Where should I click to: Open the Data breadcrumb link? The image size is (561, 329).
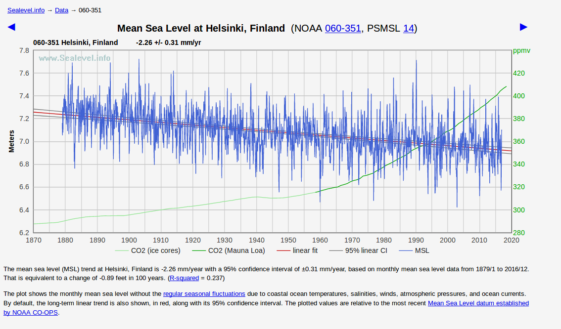tap(61, 10)
